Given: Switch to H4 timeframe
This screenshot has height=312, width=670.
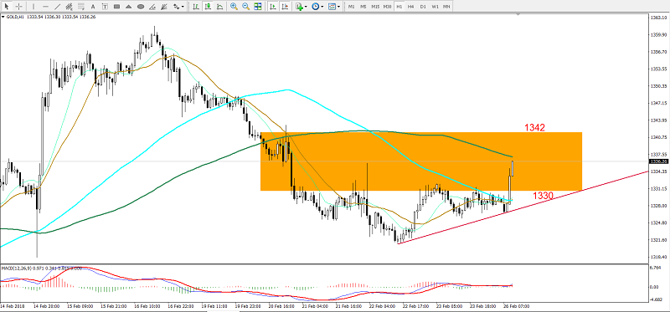Looking at the screenshot, I should click(410, 7).
